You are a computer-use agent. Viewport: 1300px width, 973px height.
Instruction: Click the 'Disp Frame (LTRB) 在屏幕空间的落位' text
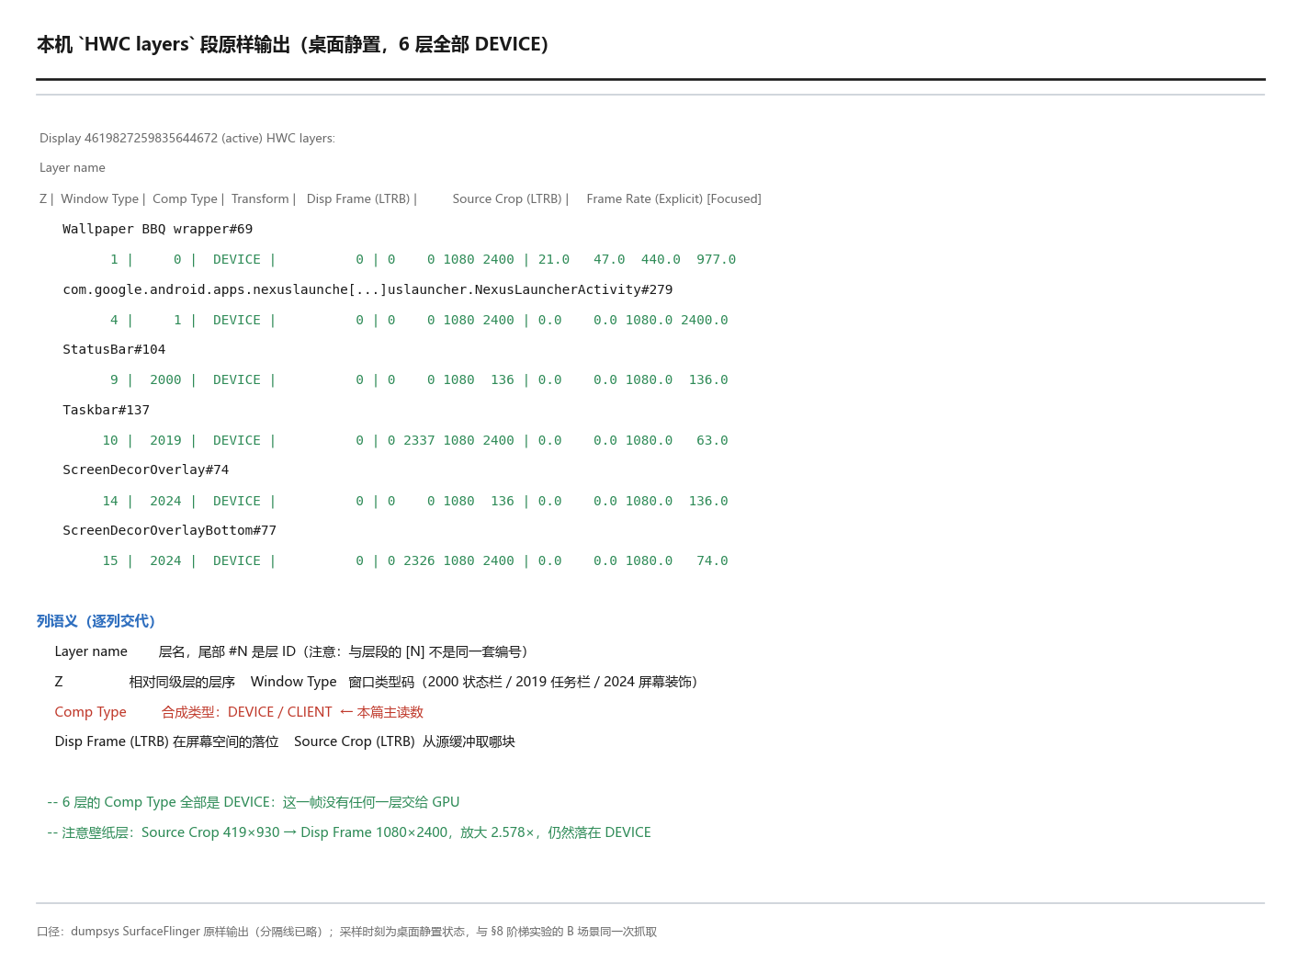coord(166,741)
